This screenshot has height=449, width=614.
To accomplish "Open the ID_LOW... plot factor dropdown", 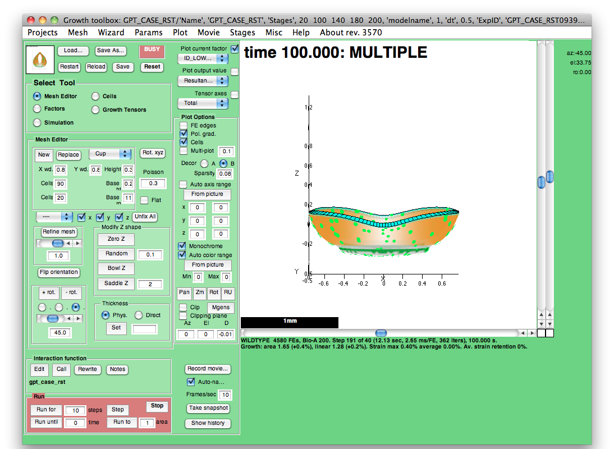I will tap(203, 58).
